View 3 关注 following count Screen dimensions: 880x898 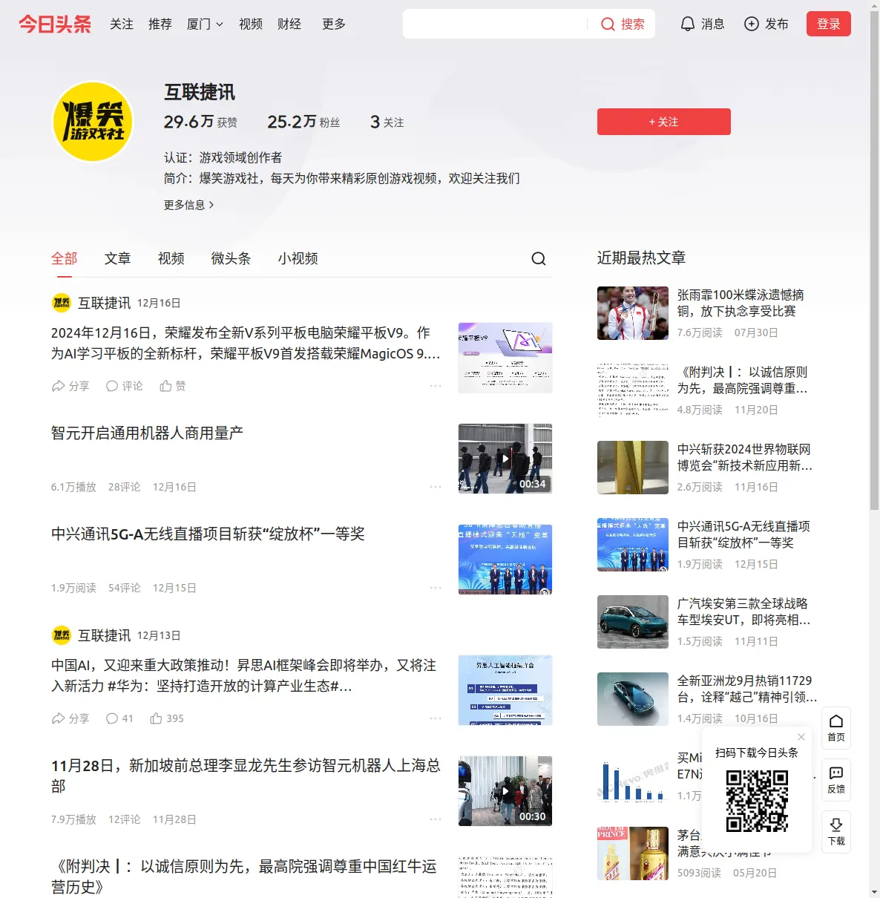[387, 122]
